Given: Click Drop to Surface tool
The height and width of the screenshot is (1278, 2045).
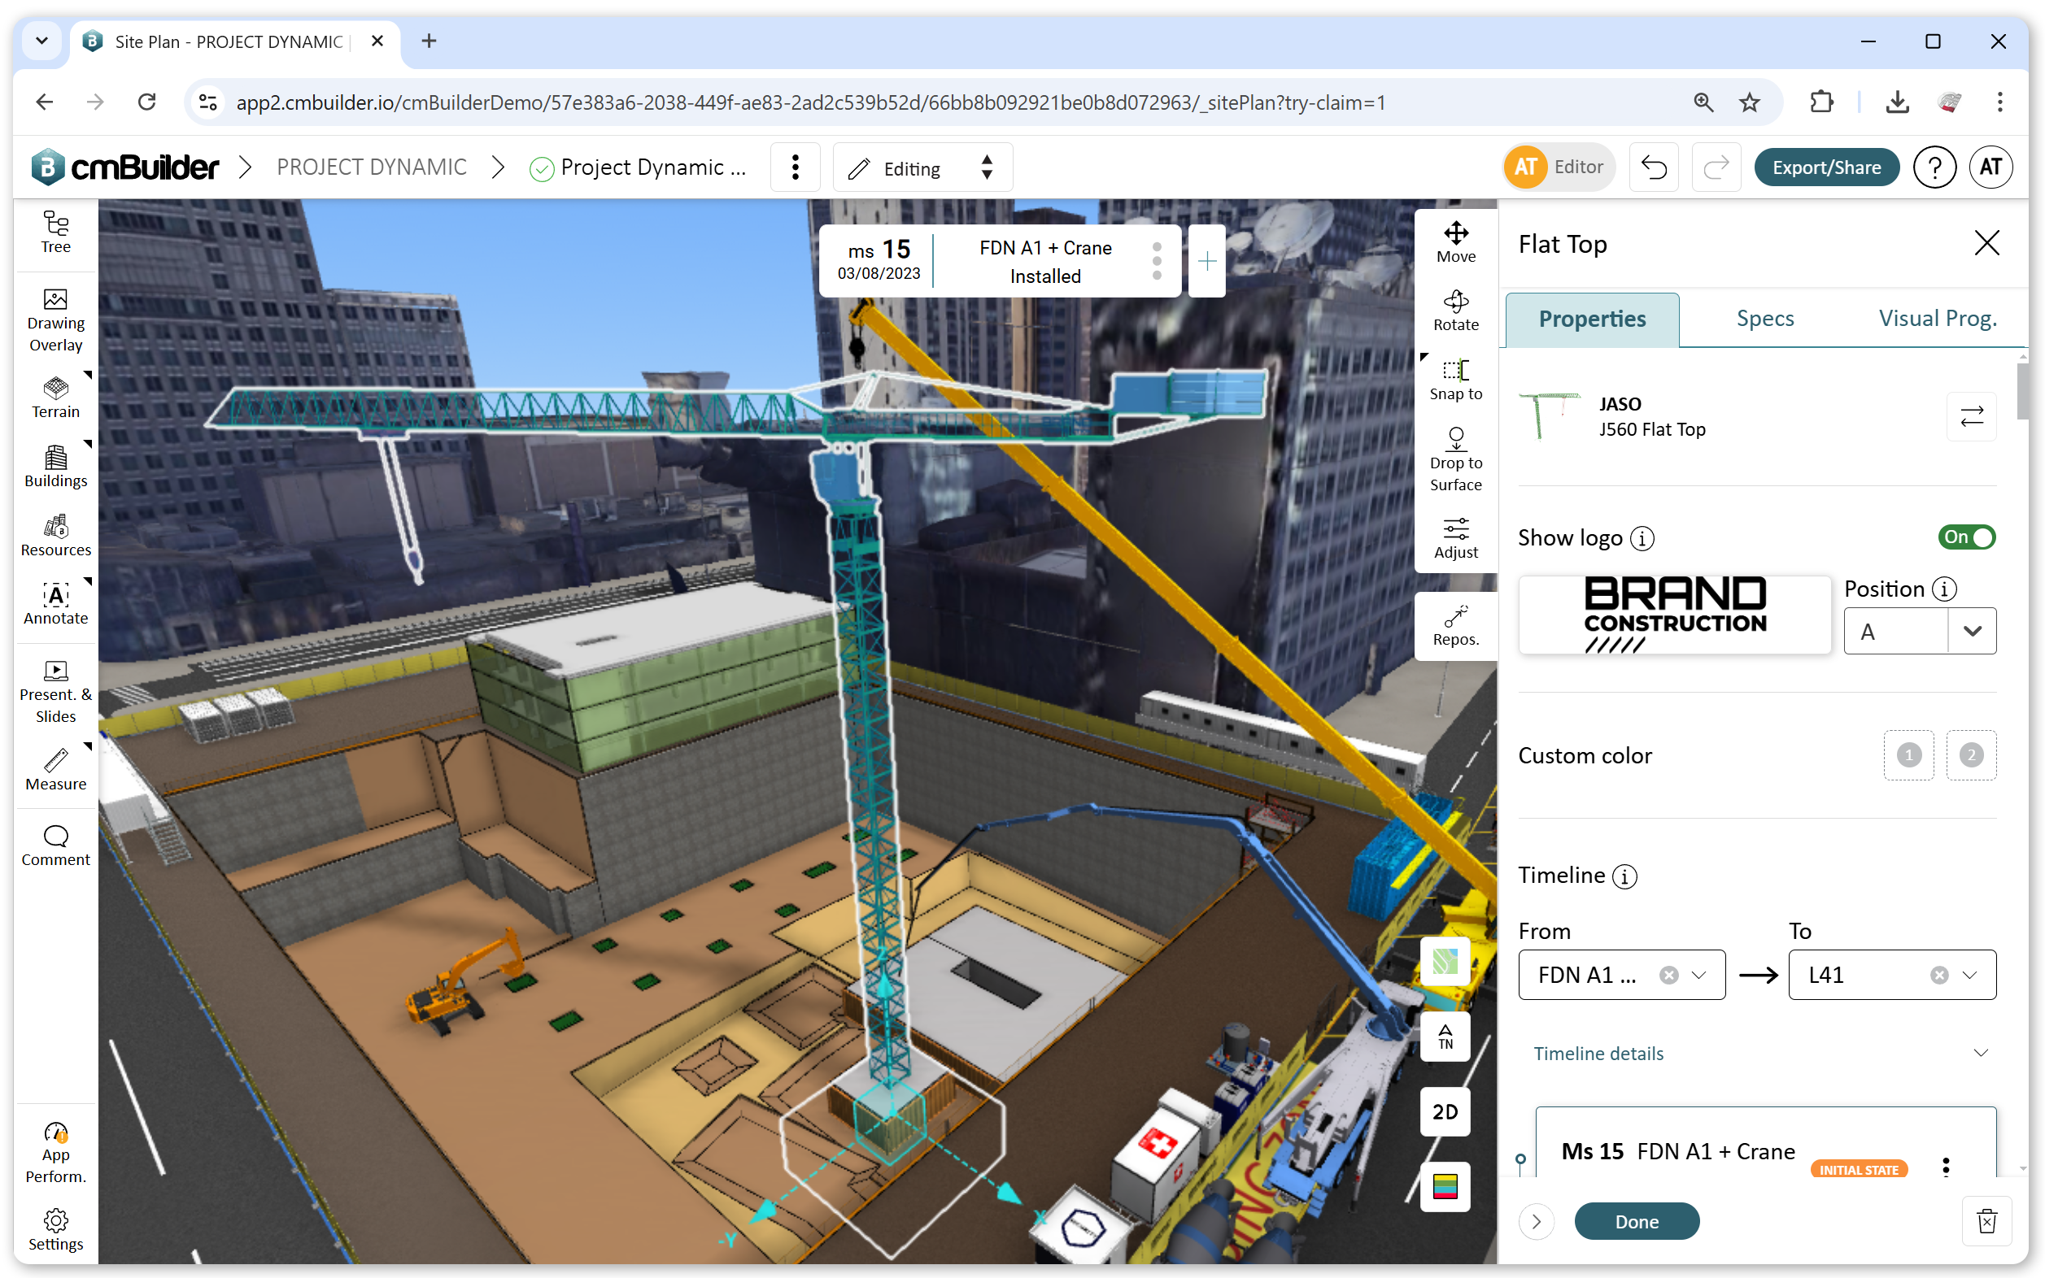Looking at the screenshot, I should pos(1455,459).
